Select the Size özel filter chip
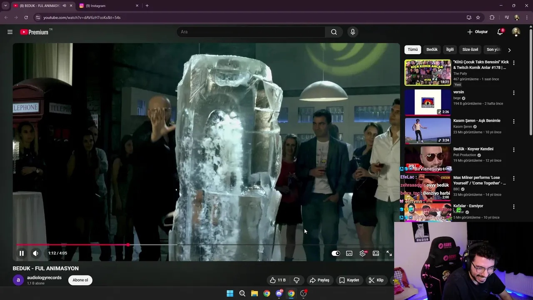Screen dimensions: 533x300 coord(470,50)
